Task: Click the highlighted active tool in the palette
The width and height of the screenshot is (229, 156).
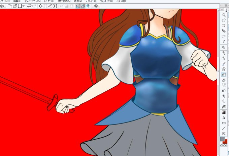Action: point(224,74)
